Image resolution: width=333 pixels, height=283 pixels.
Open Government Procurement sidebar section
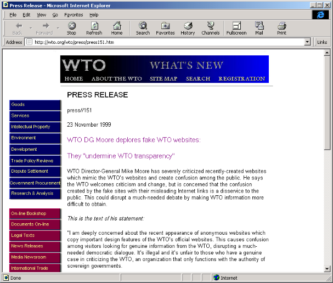pos(35,183)
